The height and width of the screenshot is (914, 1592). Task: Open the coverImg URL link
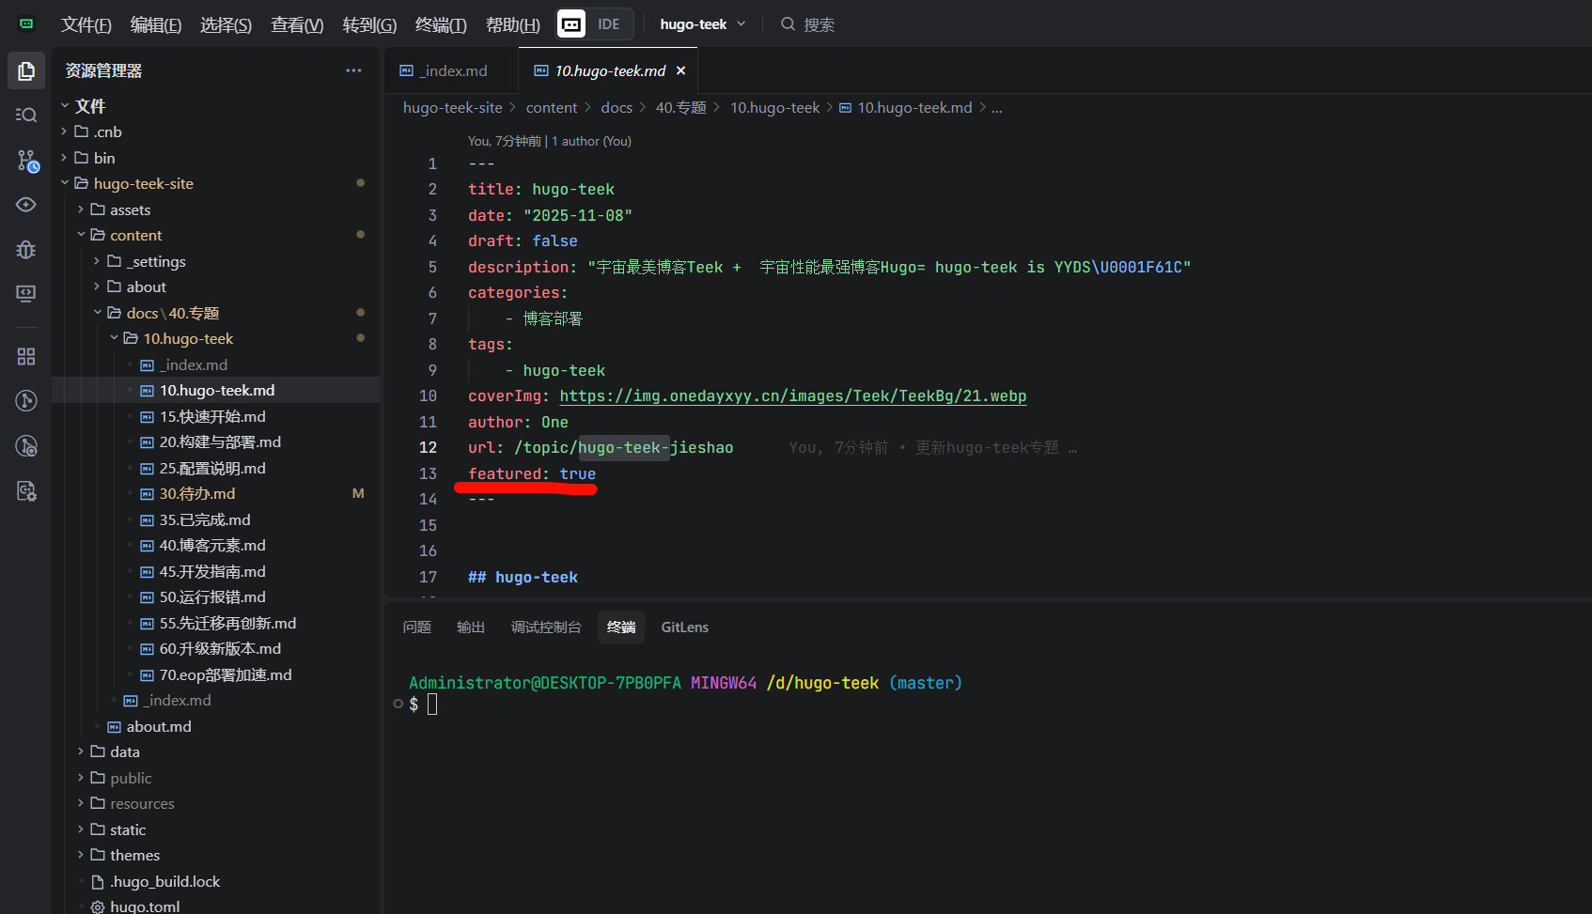pos(792,396)
